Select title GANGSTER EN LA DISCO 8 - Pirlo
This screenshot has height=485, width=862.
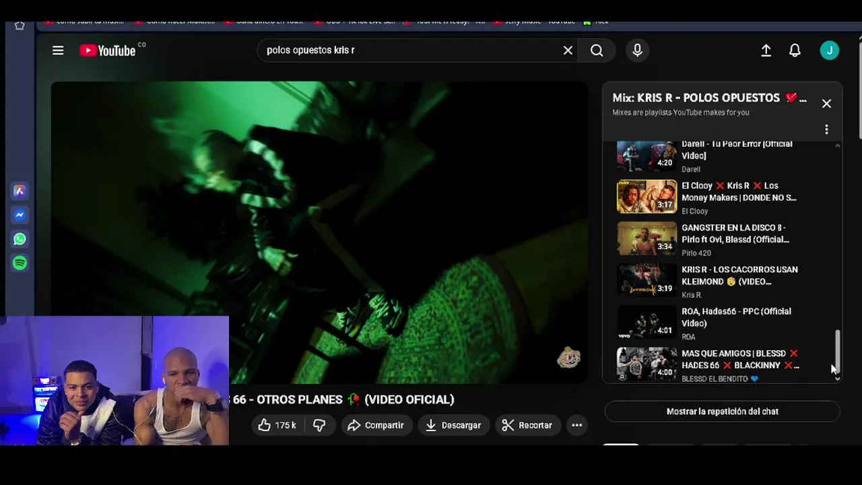tap(735, 234)
